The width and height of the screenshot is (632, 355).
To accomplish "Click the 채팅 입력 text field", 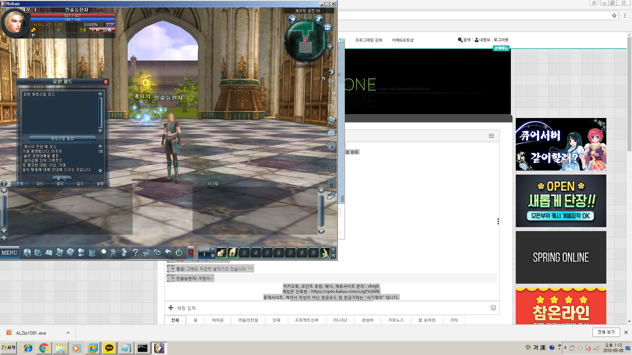I will (329, 308).
